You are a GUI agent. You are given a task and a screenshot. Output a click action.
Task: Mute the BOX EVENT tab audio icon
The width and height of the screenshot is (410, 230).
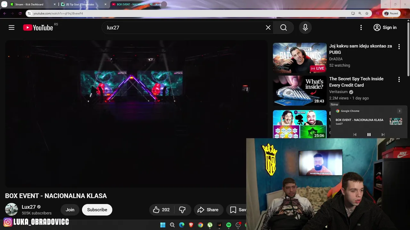coord(151,4)
